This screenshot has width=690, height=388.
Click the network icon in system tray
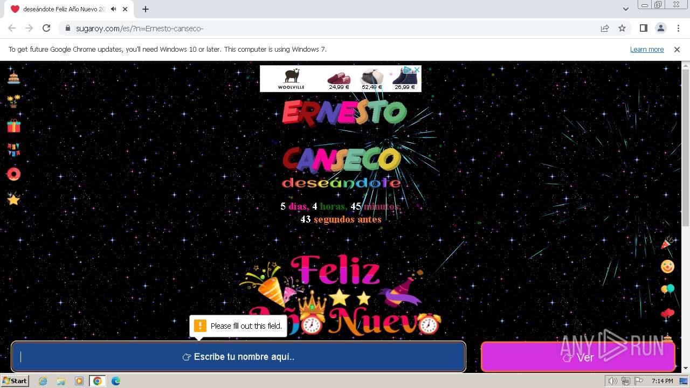[625, 381]
